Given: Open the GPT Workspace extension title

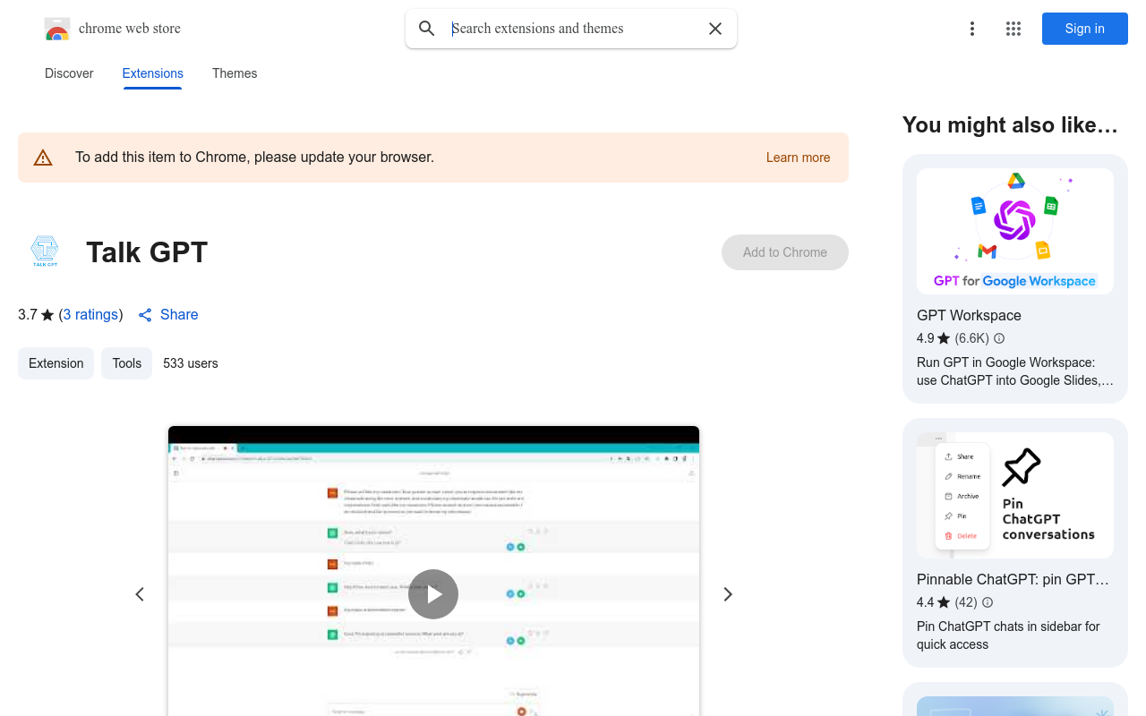Looking at the screenshot, I should click(969, 315).
